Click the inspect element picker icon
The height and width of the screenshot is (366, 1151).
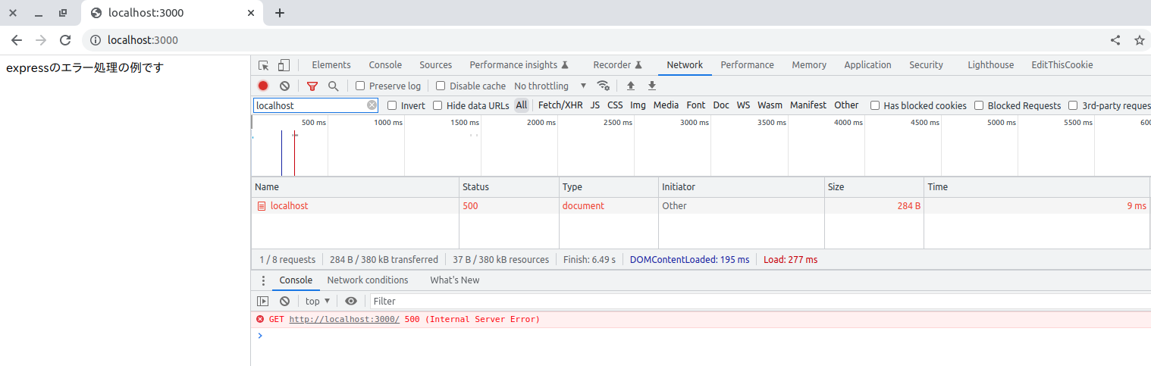point(263,65)
